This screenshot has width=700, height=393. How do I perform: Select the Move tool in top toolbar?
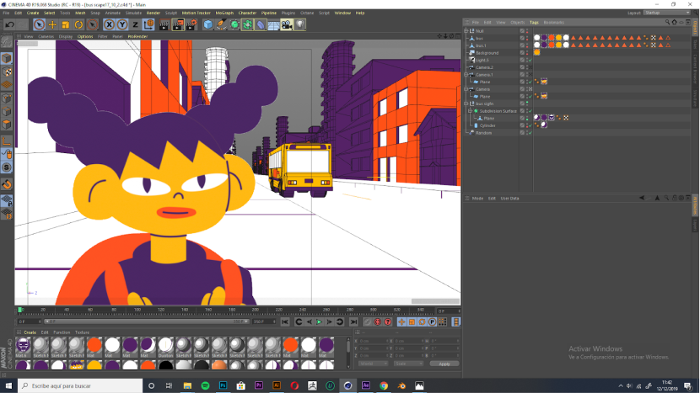click(x=53, y=25)
